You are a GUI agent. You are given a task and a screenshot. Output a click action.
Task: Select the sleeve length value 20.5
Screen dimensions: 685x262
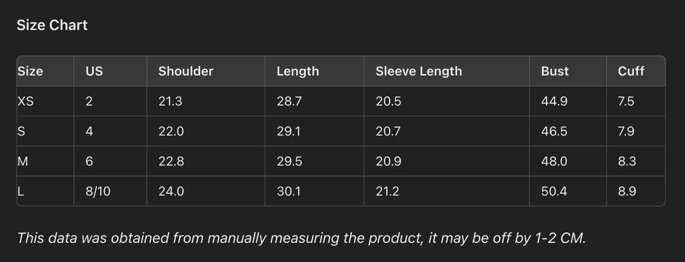[388, 101]
